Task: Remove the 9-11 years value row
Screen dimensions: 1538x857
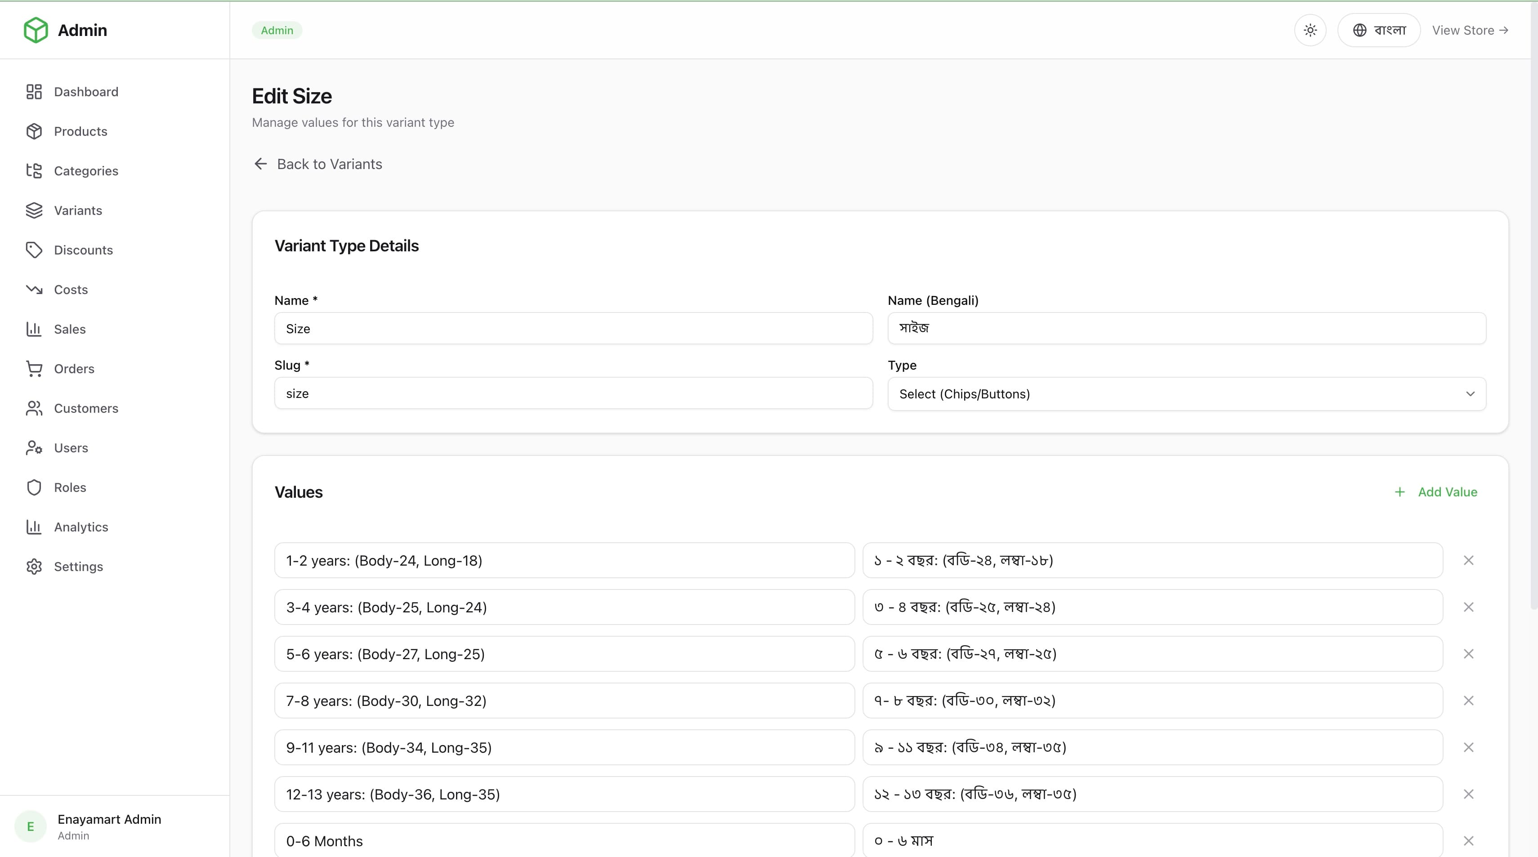Action: click(x=1468, y=748)
